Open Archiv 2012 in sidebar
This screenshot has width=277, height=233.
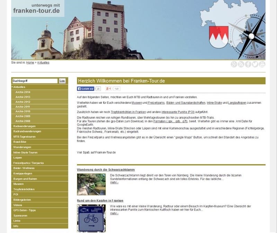click(x=39, y=102)
